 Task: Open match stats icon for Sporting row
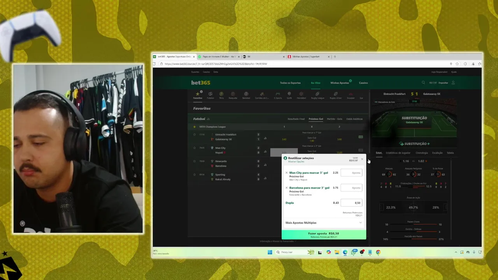(x=265, y=178)
